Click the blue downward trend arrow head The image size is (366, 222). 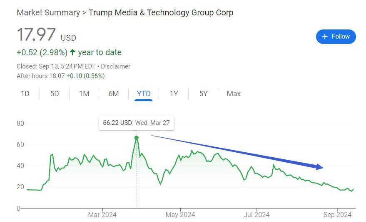[319, 167]
